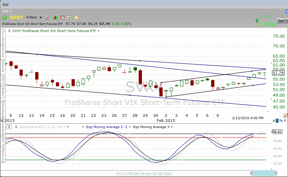Set chart range to 1M
288x177 pixels.
148,174
